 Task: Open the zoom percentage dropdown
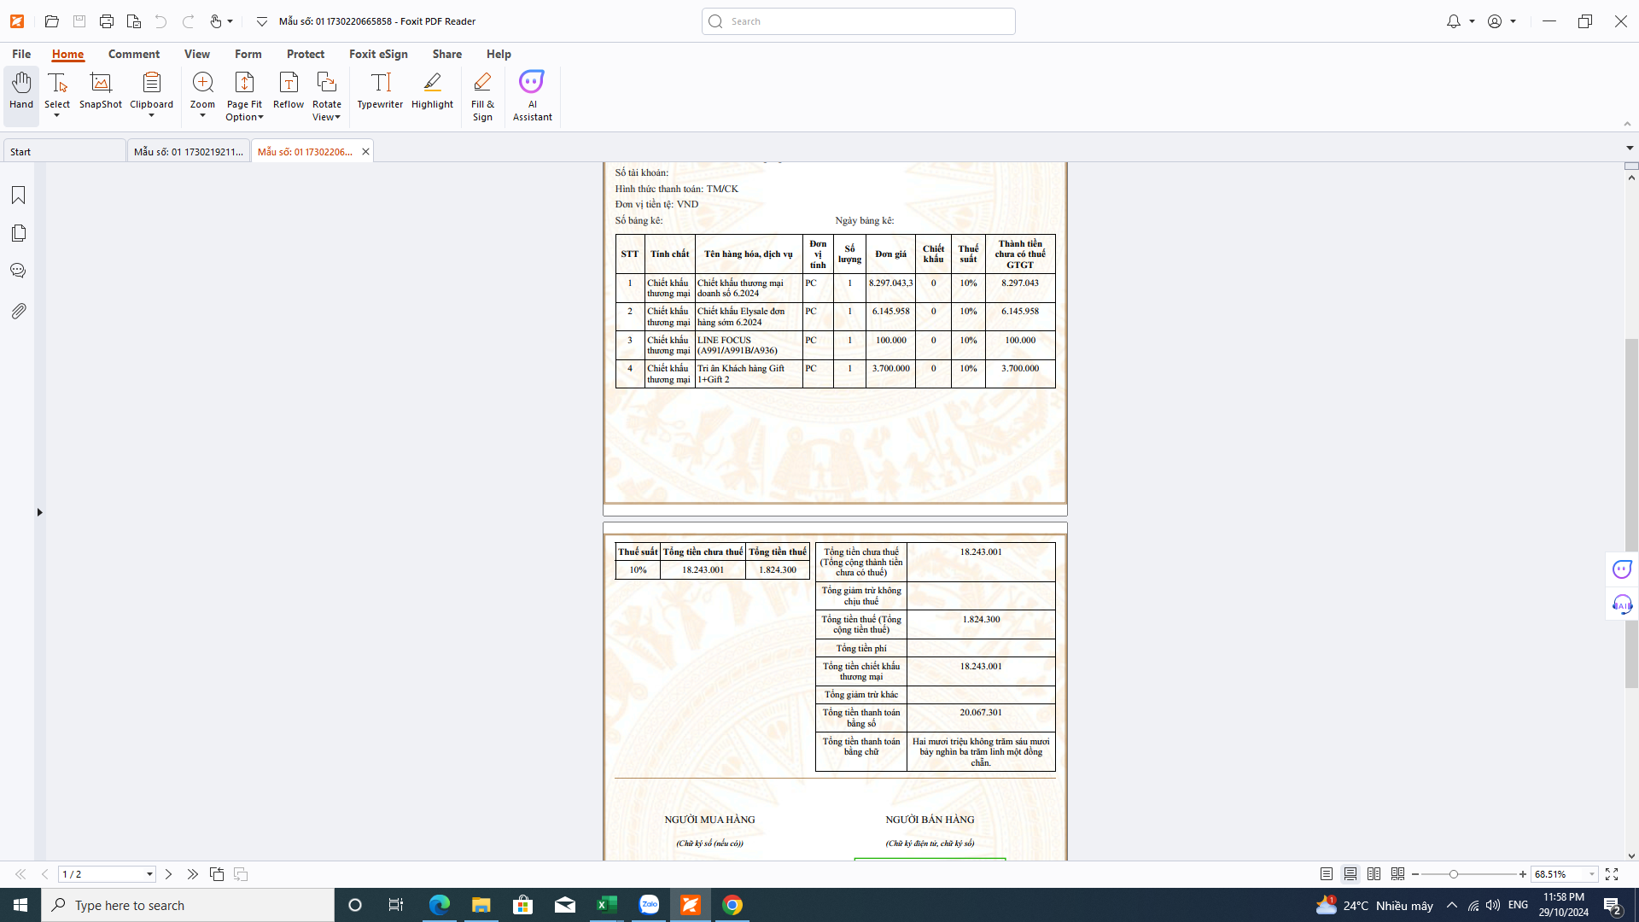click(x=1592, y=874)
